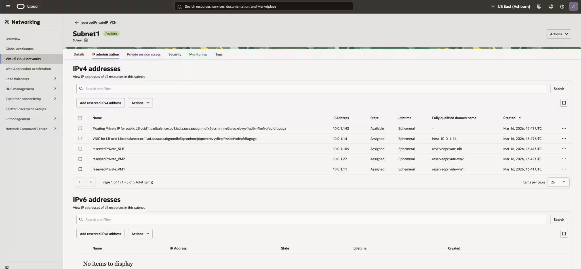Open IPv4 addresses Actions dropdown
This screenshot has width=581, height=269.
tap(140, 103)
